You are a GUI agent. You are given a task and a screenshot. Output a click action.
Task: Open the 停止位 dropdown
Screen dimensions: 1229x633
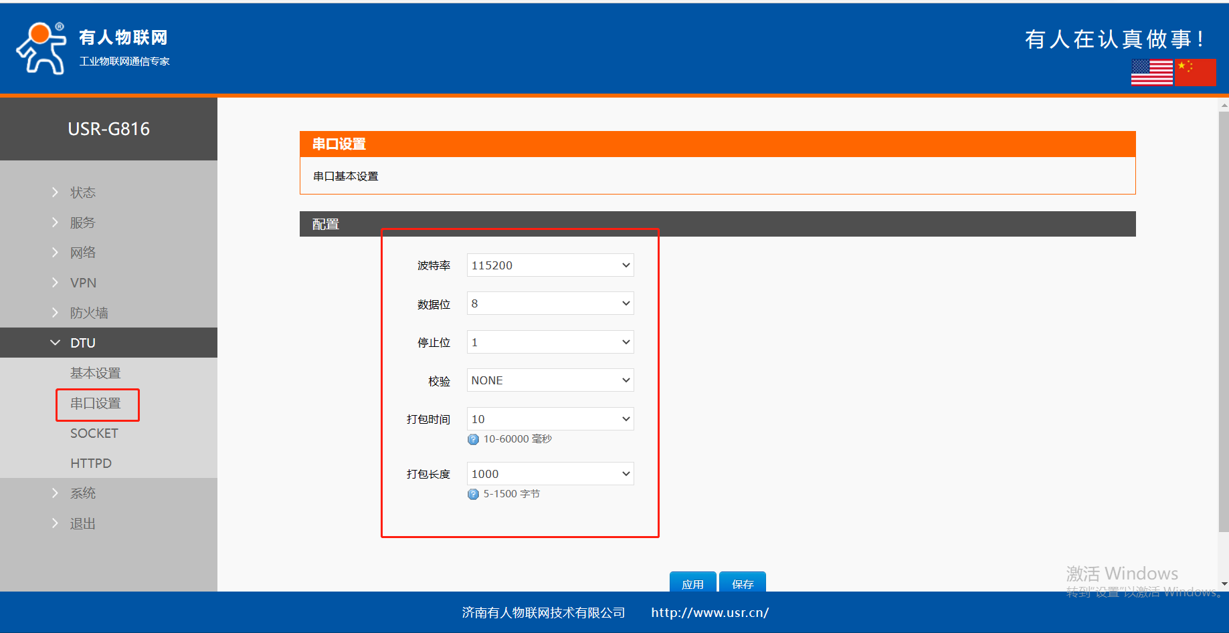[x=550, y=342]
